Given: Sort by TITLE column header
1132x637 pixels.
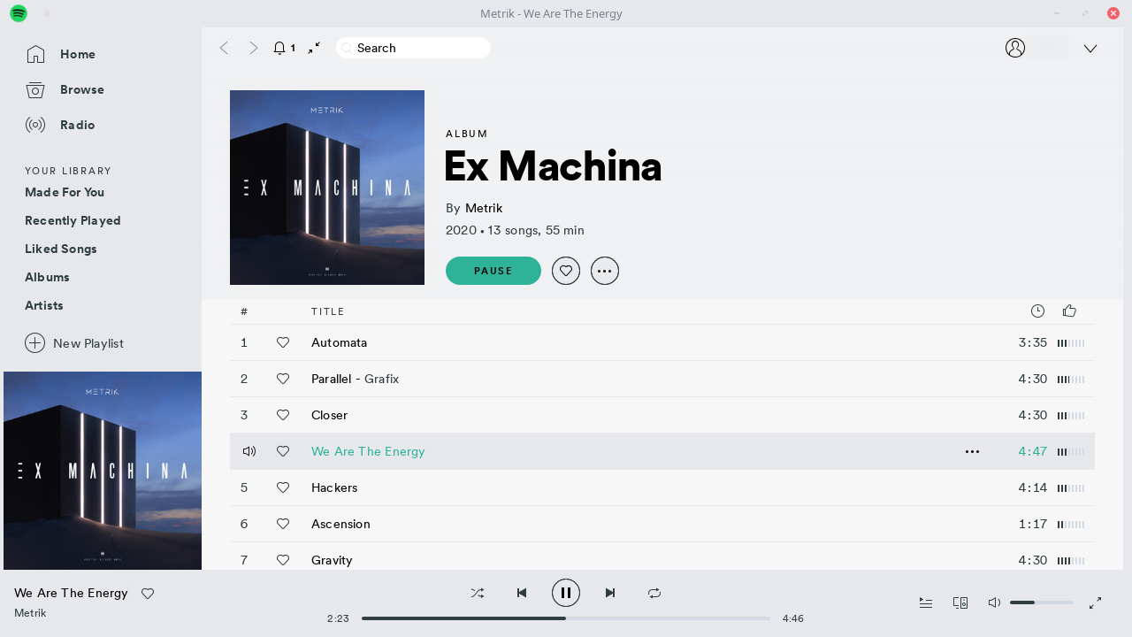Looking at the screenshot, I should [328, 311].
